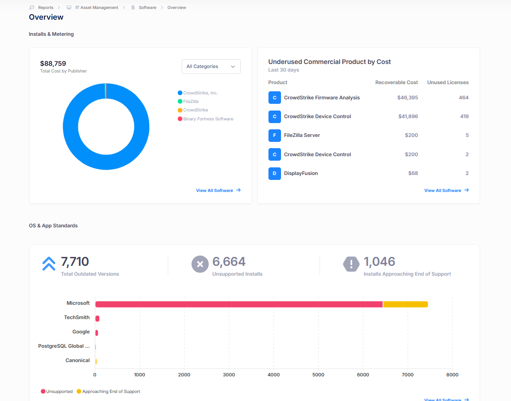Viewport: 511px width, 401px height.
Task: Click the 6,664 Unsupported Installs number
Action: (229, 261)
